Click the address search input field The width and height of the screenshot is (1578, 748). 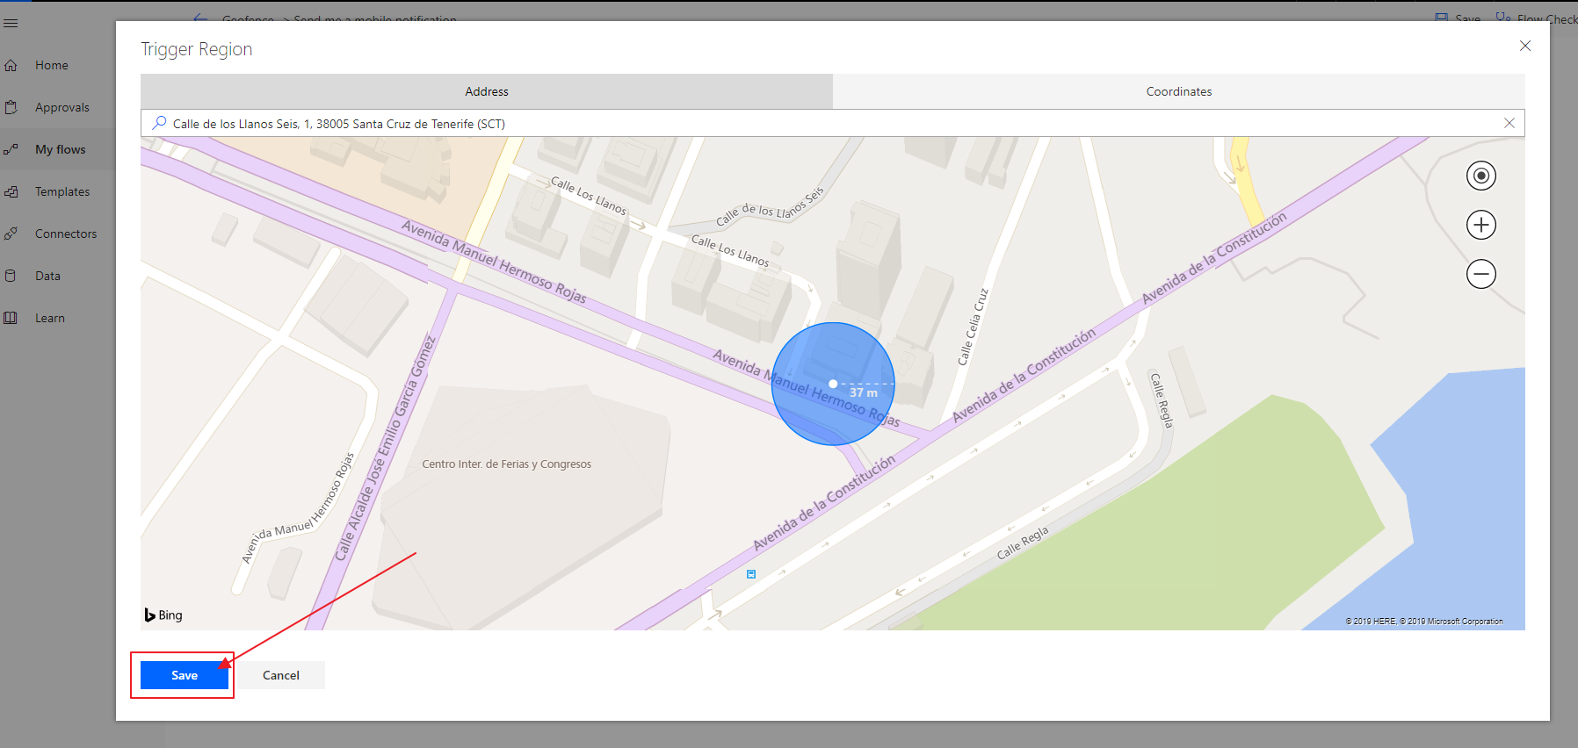[791, 124]
